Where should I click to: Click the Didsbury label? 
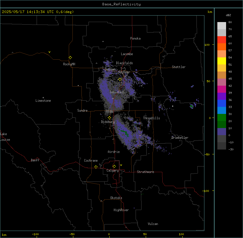point(108,122)
